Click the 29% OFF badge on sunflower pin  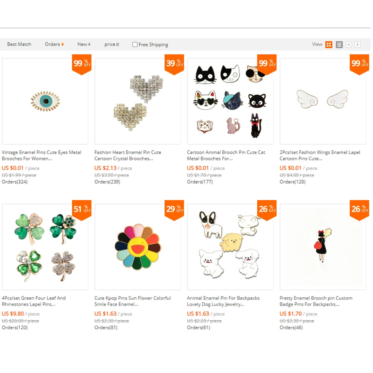174,210
